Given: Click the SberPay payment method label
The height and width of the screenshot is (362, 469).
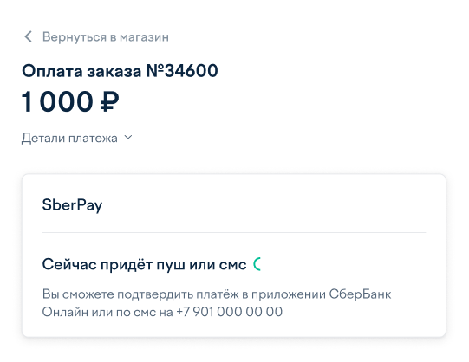Looking at the screenshot, I should pyautogui.click(x=72, y=205).
